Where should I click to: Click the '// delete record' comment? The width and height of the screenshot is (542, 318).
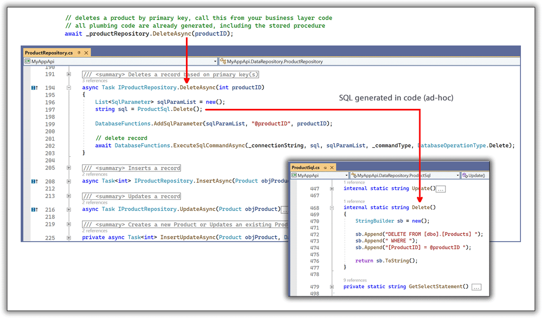tap(121, 138)
